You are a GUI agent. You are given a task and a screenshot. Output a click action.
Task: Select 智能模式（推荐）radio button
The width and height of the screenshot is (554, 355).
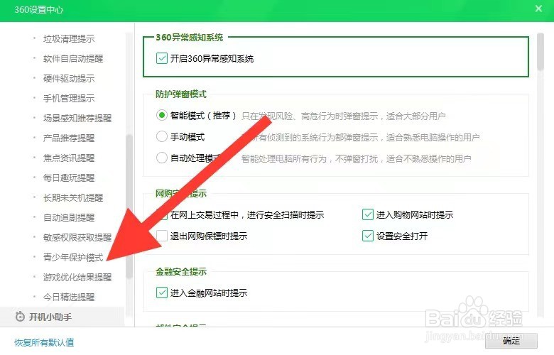coord(161,115)
